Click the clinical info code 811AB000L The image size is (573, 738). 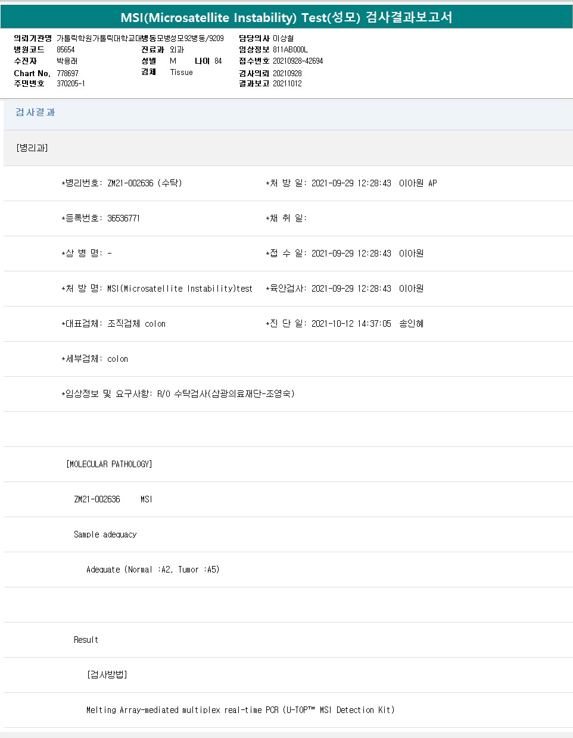pyautogui.click(x=290, y=50)
